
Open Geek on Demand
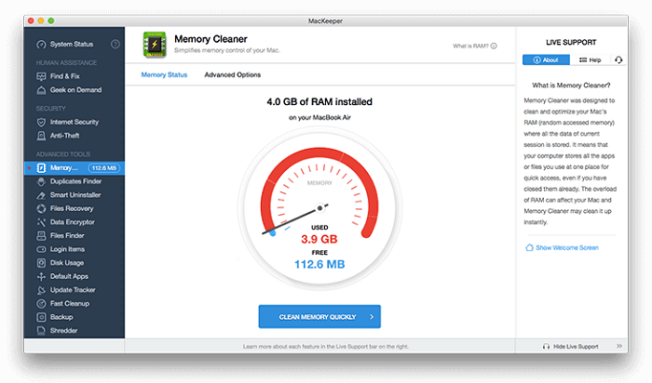69,90
